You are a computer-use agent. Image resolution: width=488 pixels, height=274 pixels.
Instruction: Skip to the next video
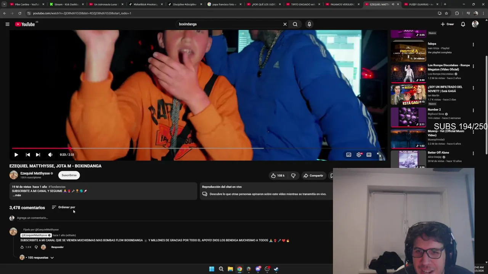pyautogui.click(x=38, y=155)
